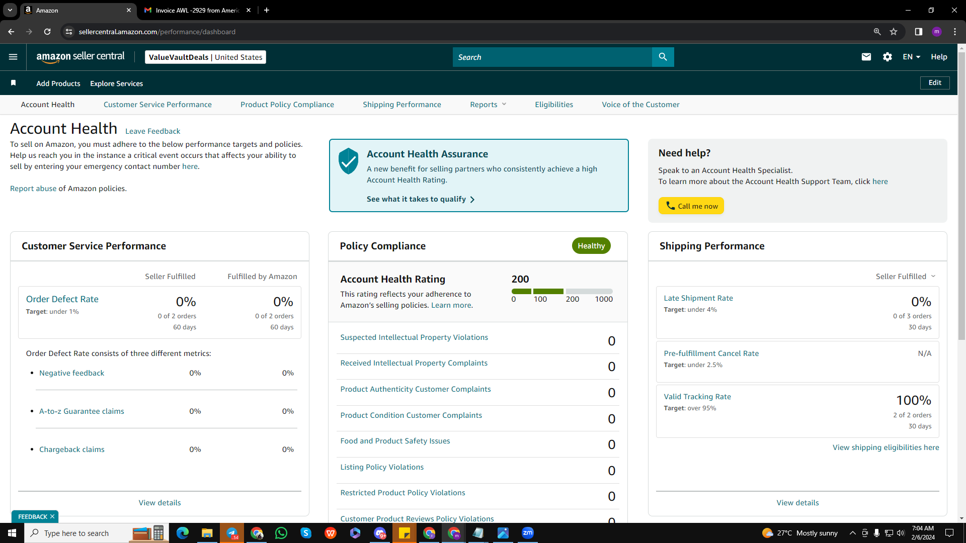Click the search magnifier button in Seller Central
The width and height of the screenshot is (966, 543).
tap(663, 57)
